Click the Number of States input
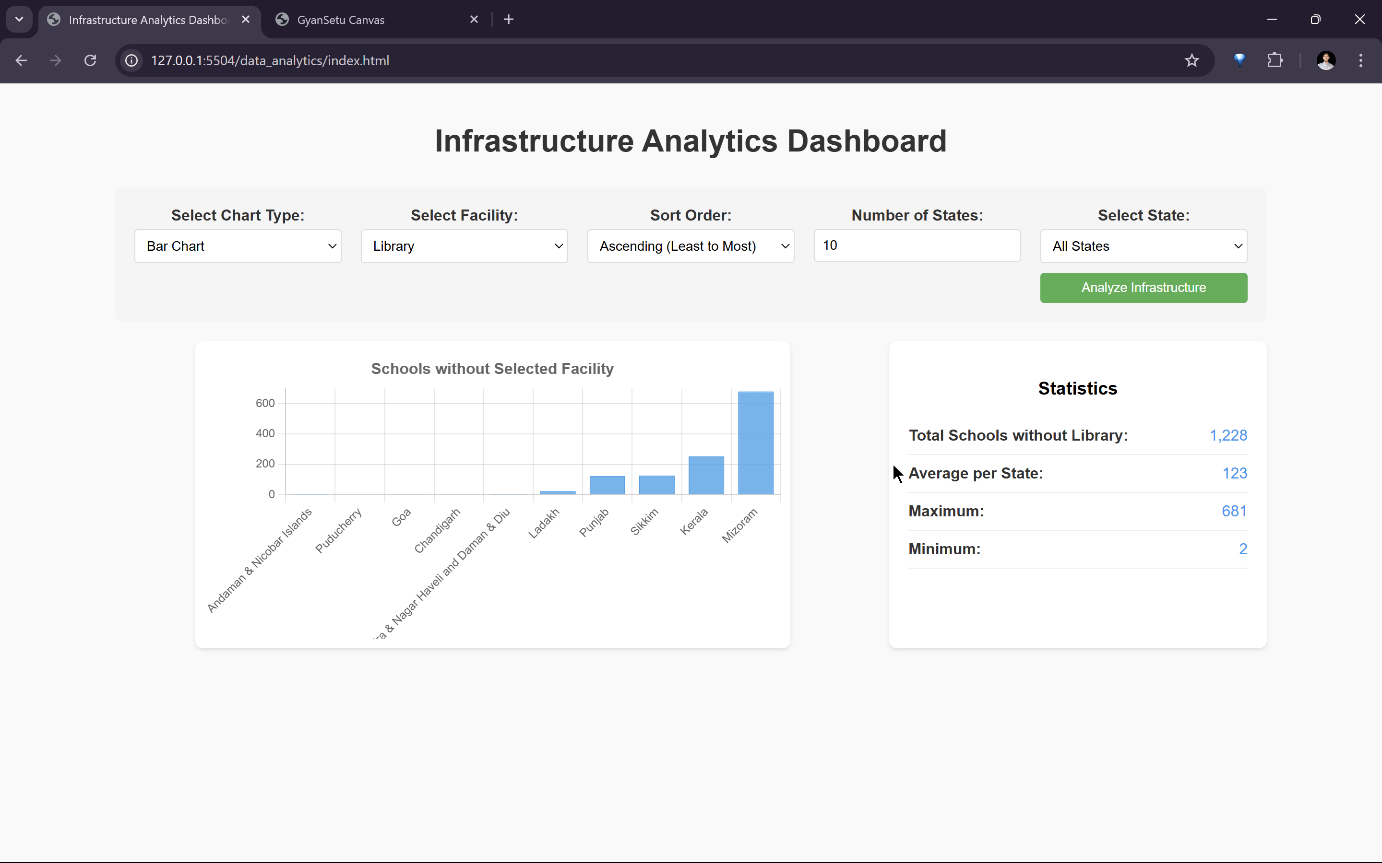 pyautogui.click(x=917, y=245)
